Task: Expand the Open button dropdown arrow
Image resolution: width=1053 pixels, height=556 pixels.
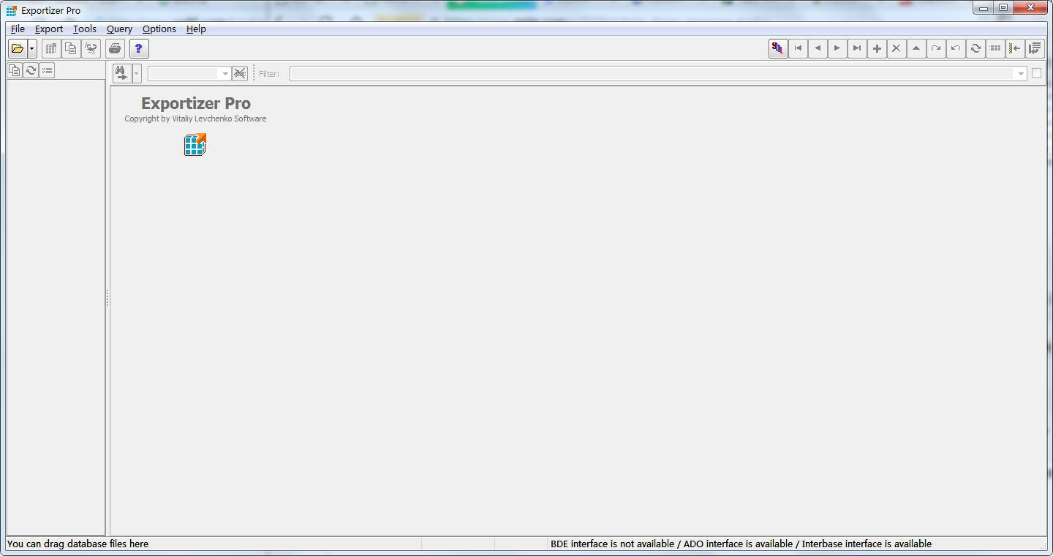Action: click(x=32, y=49)
